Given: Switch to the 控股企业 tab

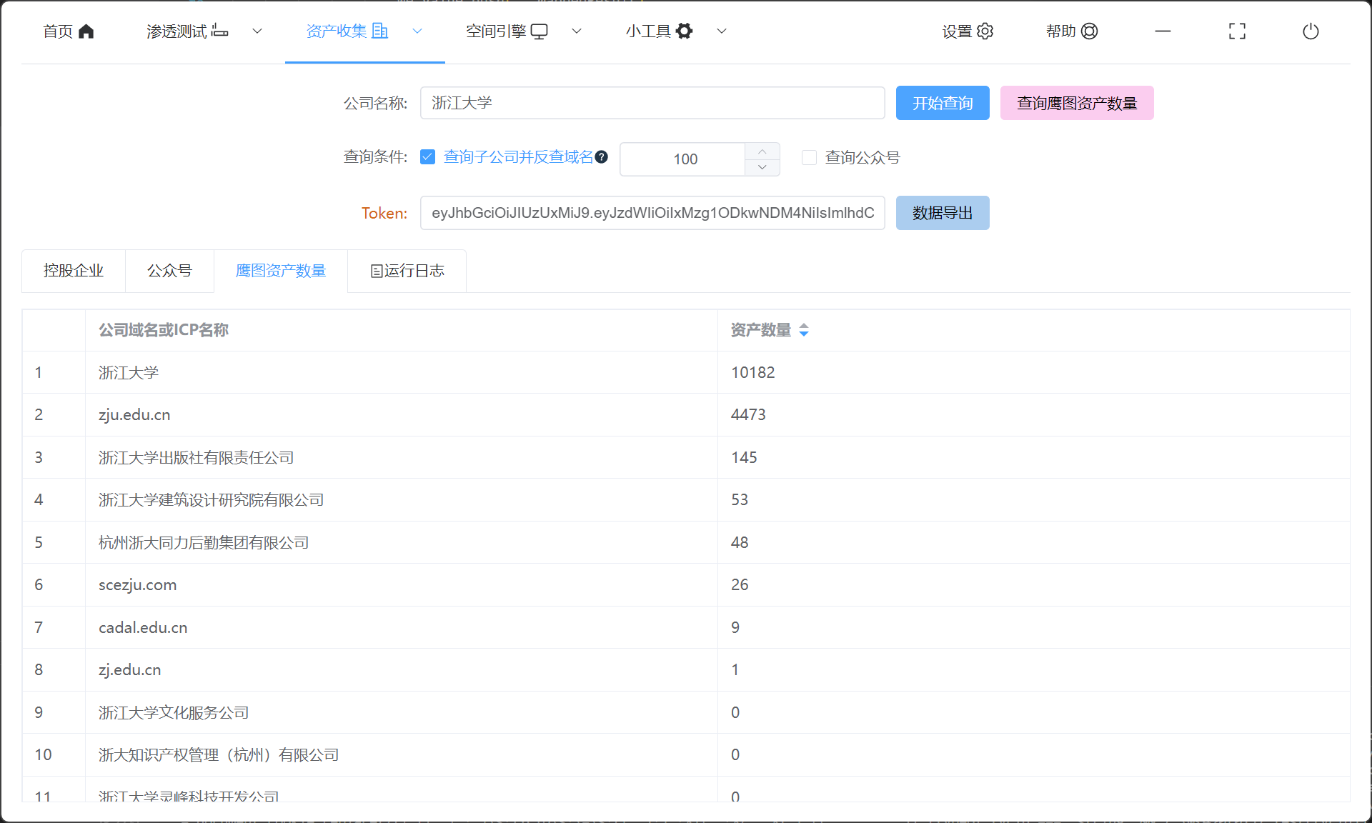Looking at the screenshot, I should pyautogui.click(x=74, y=271).
